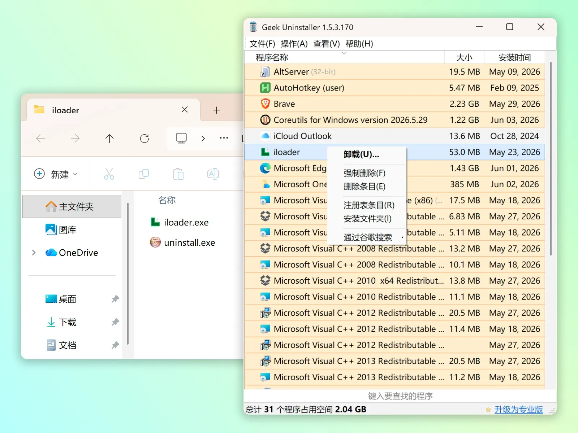Open the Explorer address bar more options ellipsis
Image resolution: width=578 pixels, height=433 pixels.
(x=224, y=138)
